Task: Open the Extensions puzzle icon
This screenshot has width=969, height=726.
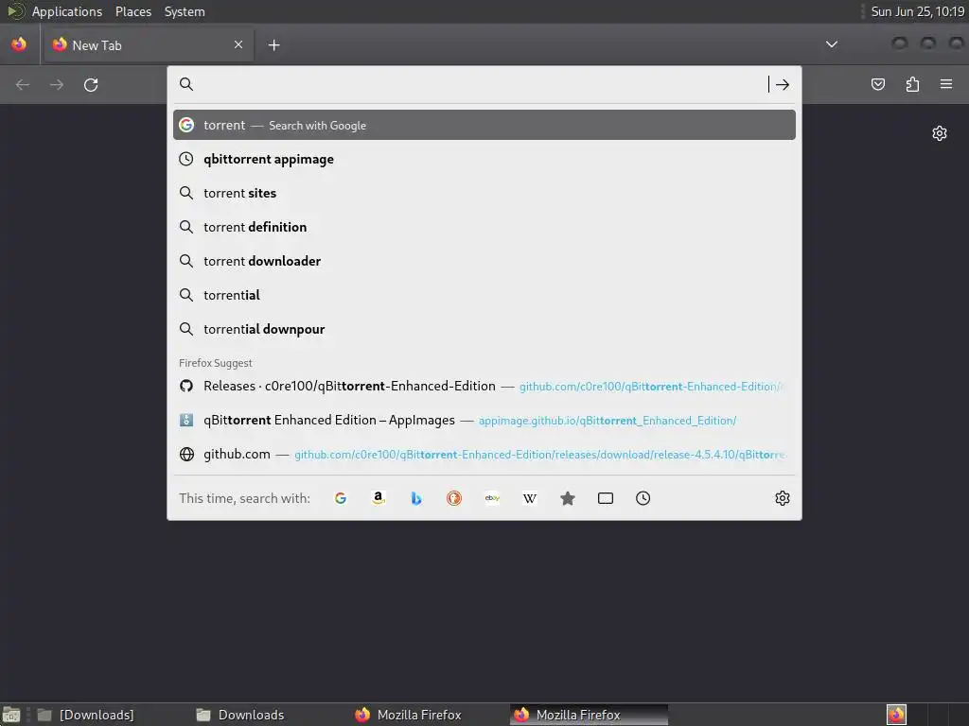Action: tap(912, 84)
